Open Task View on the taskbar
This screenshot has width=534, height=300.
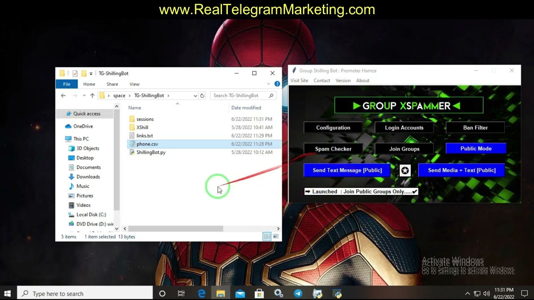[x=181, y=293]
